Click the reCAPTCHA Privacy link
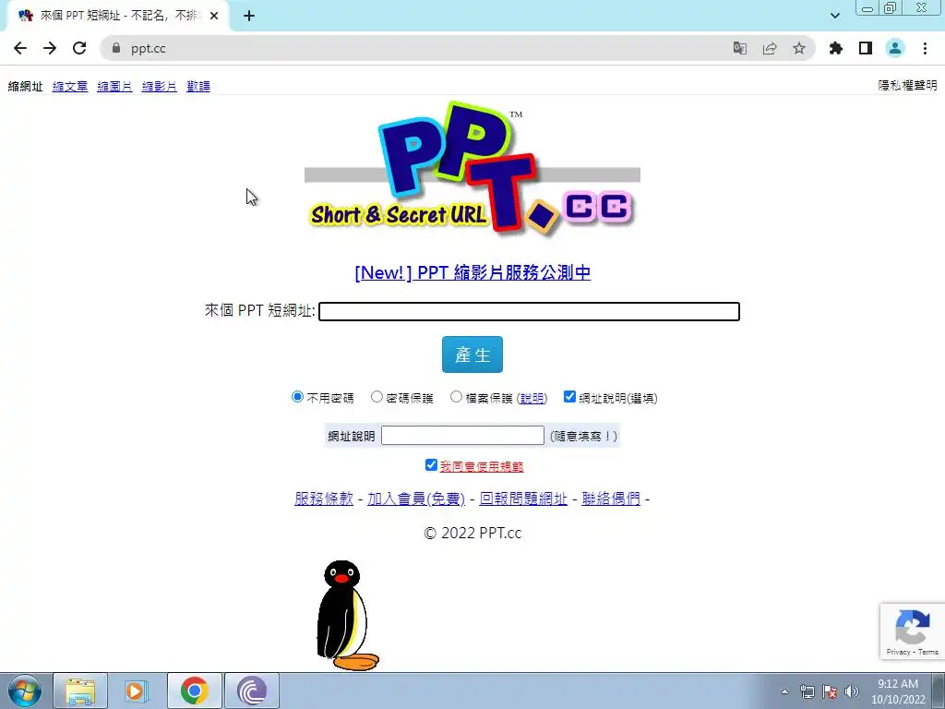This screenshot has width=945, height=709. click(898, 652)
